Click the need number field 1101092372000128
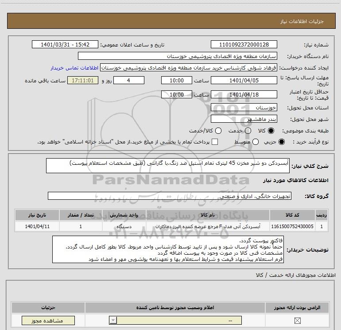This screenshot has height=330, width=341. coord(244,45)
